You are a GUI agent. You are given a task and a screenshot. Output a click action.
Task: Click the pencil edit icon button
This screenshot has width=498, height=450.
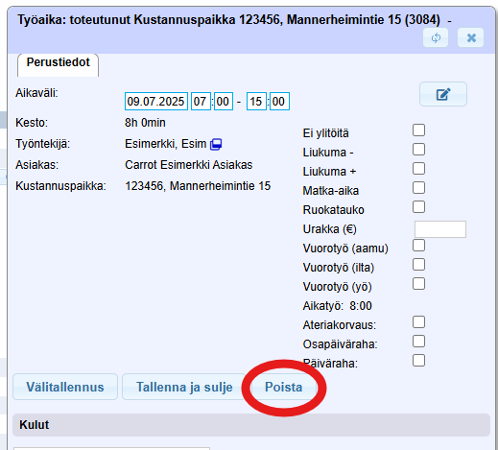coord(443,94)
